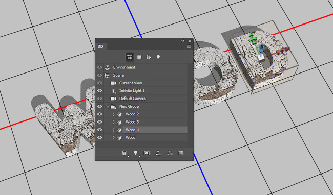Hide the New Group folder
333x195 pixels.
point(99,106)
